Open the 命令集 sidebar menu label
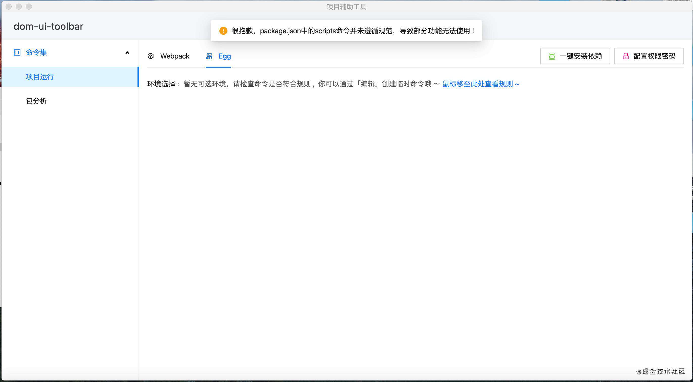Image resolution: width=693 pixels, height=382 pixels. 36,52
